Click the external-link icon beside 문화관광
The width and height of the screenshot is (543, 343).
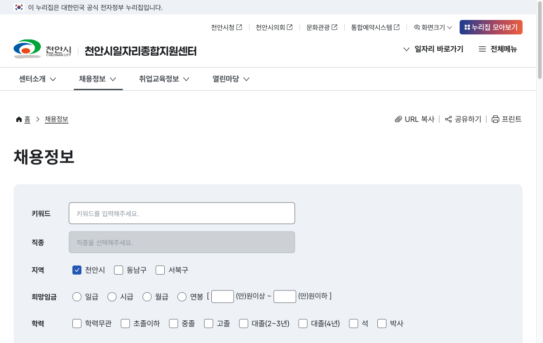(334, 27)
